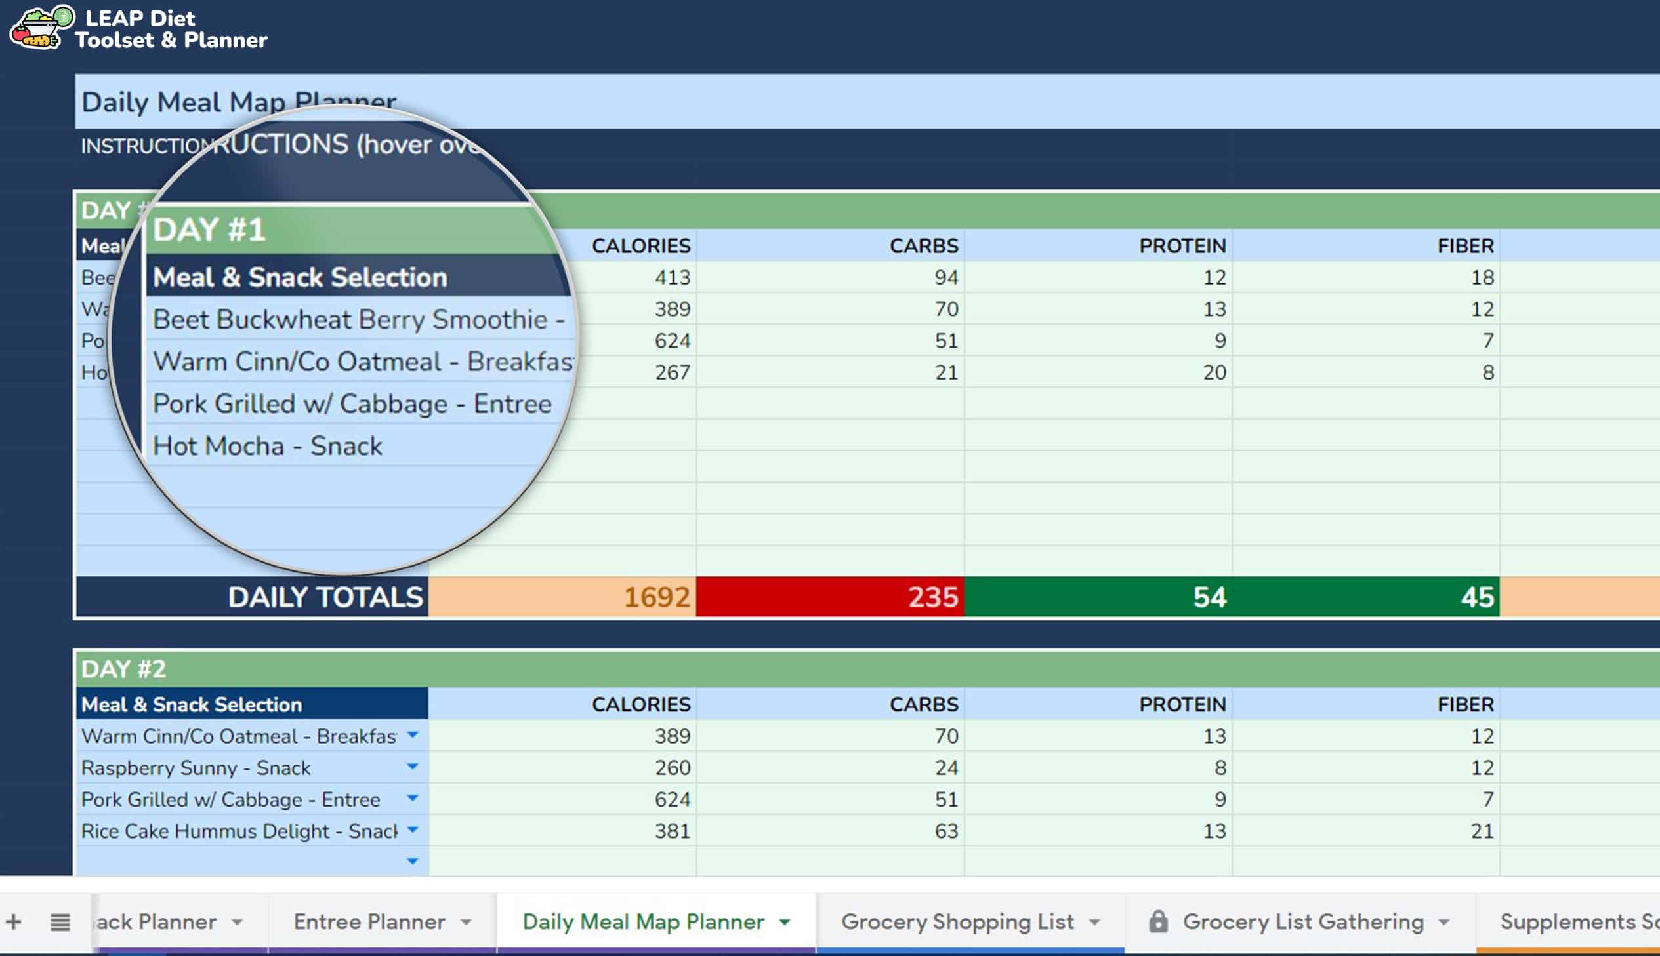This screenshot has height=956, width=1660.
Task: Open dropdown for Rice Cake Hummus Delight row
Action: (413, 829)
